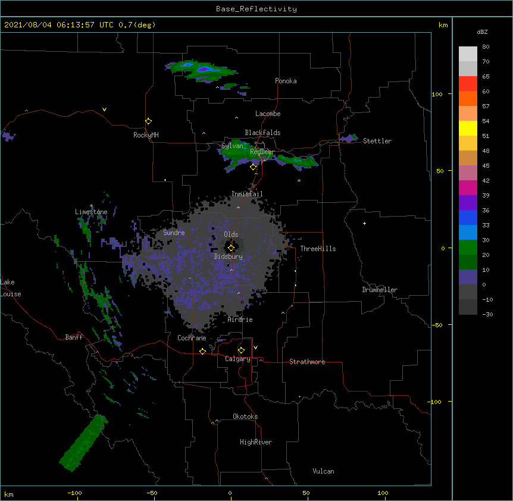Click the orange 60-57 dBZ legend swatch
The width and height of the screenshot is (513, 501).
[x=468, y=98]
